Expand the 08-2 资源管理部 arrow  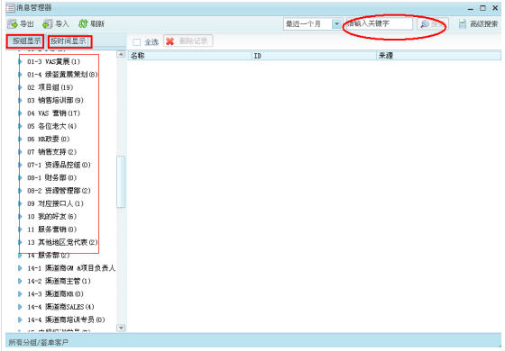(20, 191)
